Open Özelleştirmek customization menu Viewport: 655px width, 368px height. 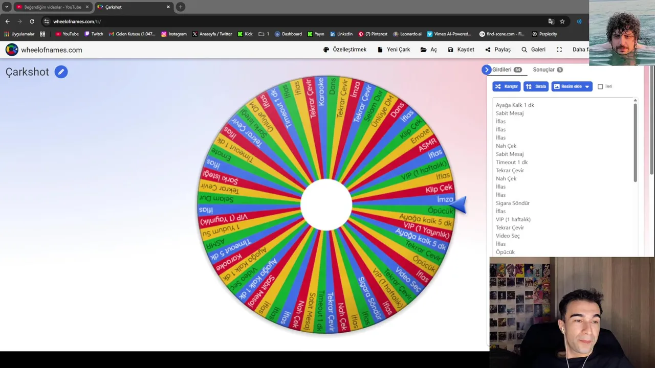(x=345, y=50)
